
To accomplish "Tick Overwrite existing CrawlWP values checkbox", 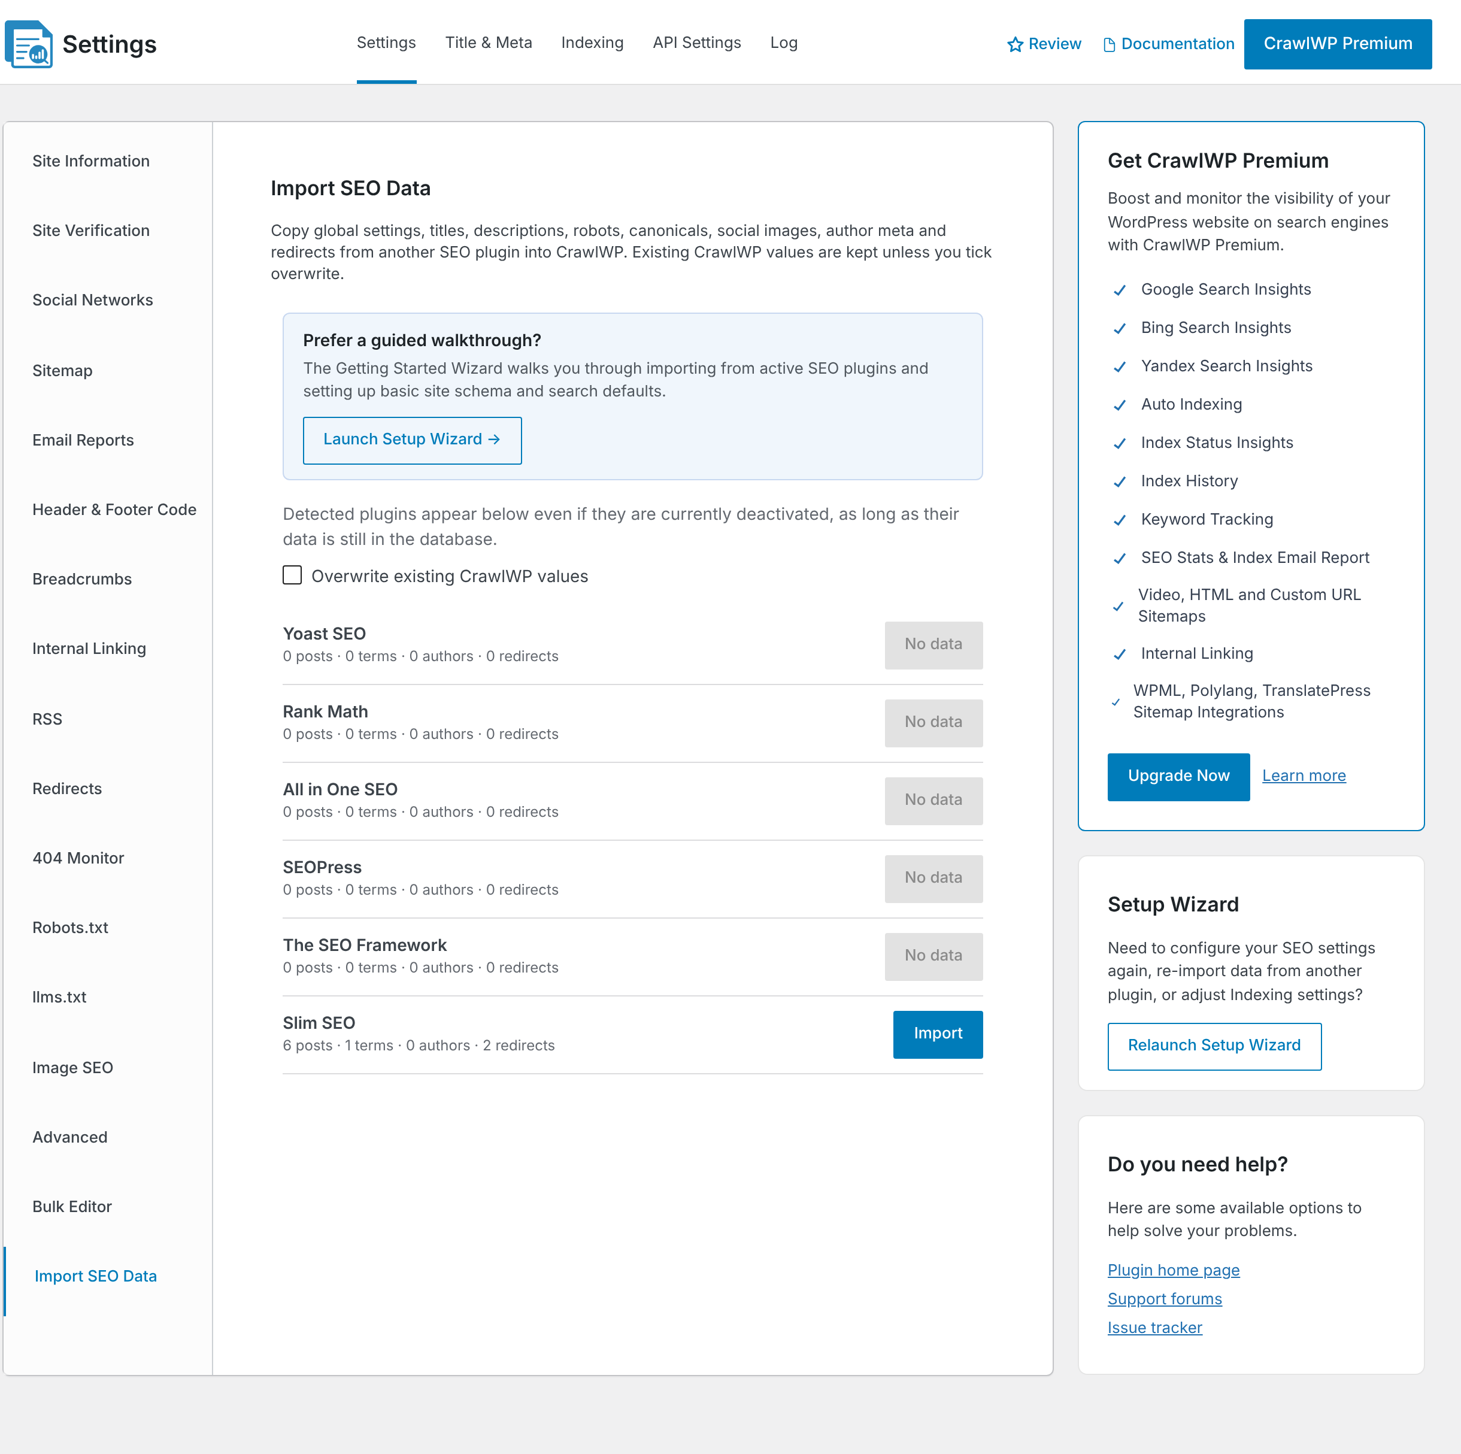I will click(x=292, y=575).
